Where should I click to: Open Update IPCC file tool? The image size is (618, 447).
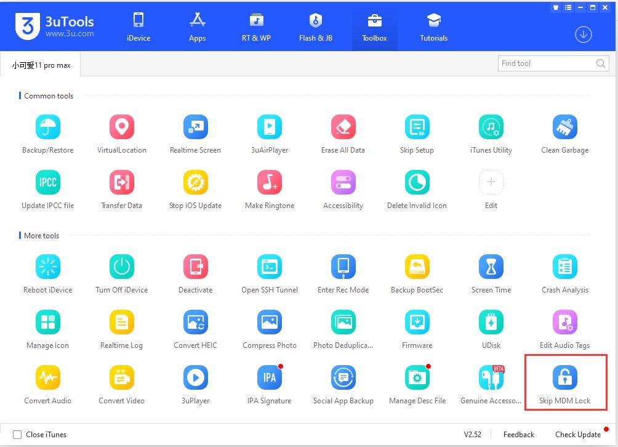(47, 190)
